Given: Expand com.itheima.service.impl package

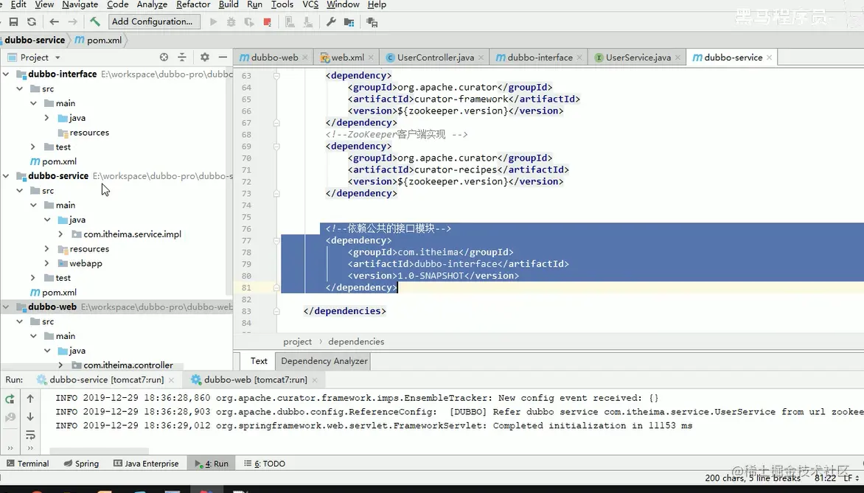Looking at the screenshot, I should 60,234.
